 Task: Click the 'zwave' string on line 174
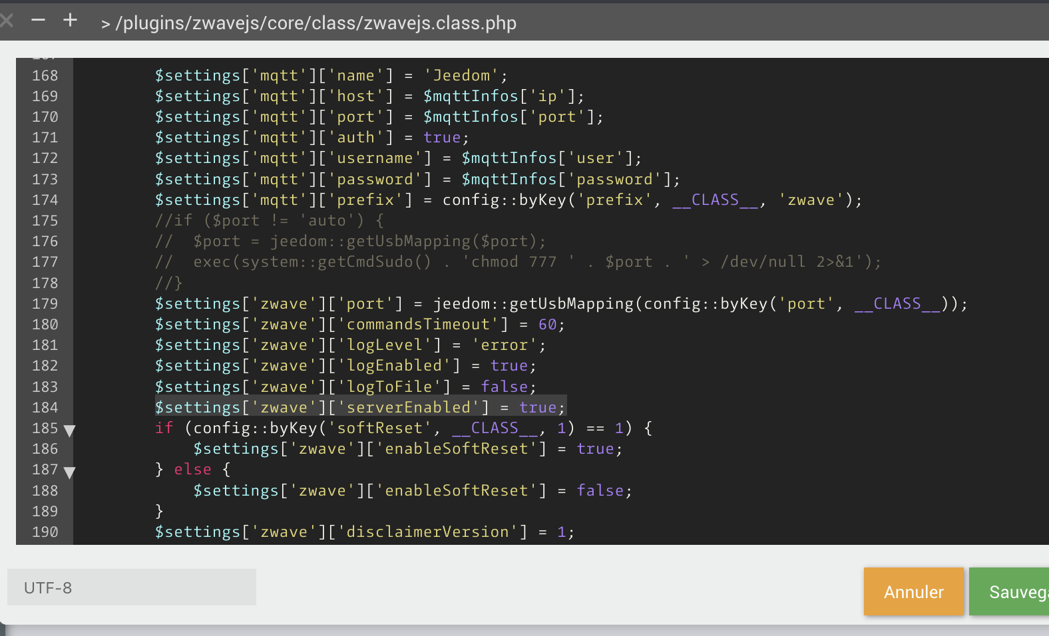(x=811, y=200)
